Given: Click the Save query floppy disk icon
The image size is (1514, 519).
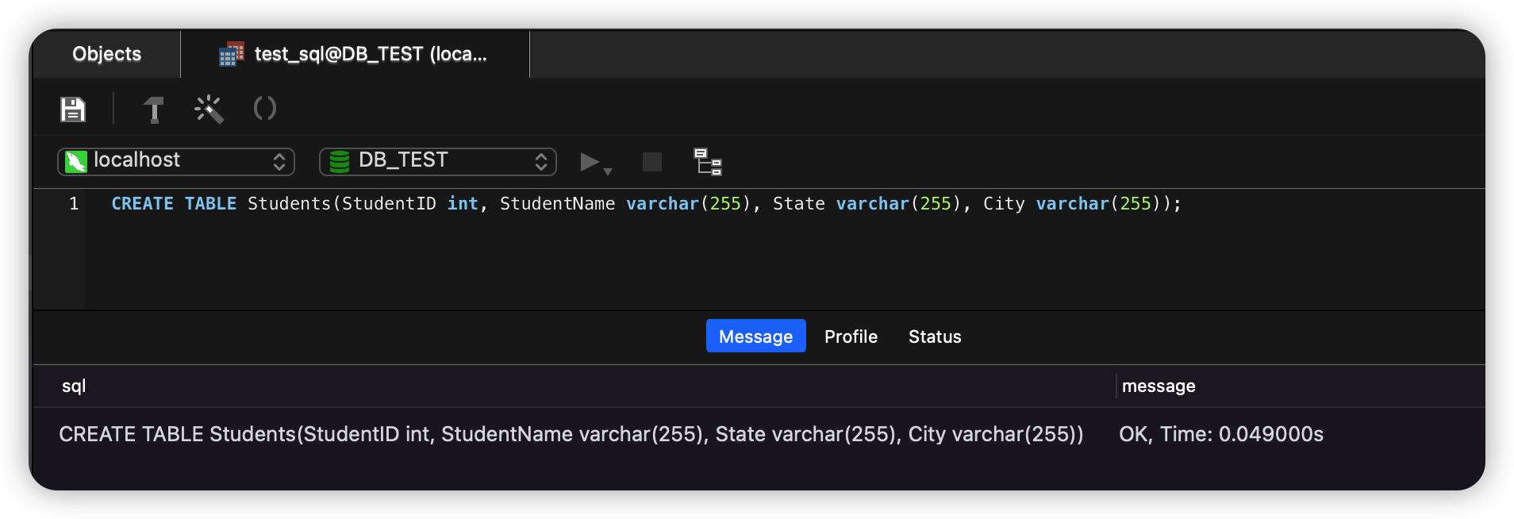Looking at the screenshot, I should click(73, 109).
